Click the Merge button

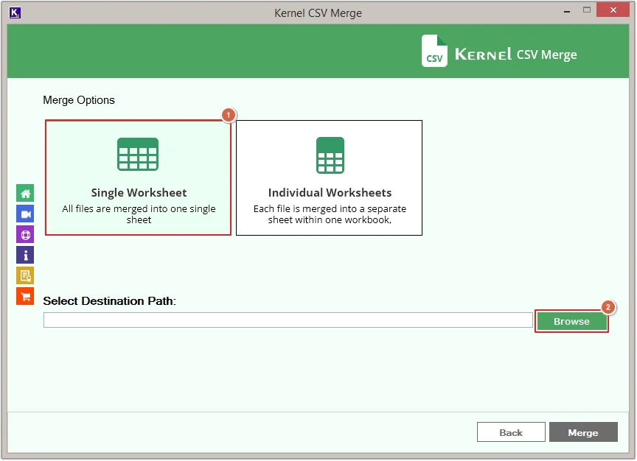[x=583, y=432]
